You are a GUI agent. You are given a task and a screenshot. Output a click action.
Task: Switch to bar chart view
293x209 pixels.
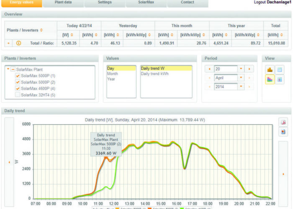coord(270,70)
